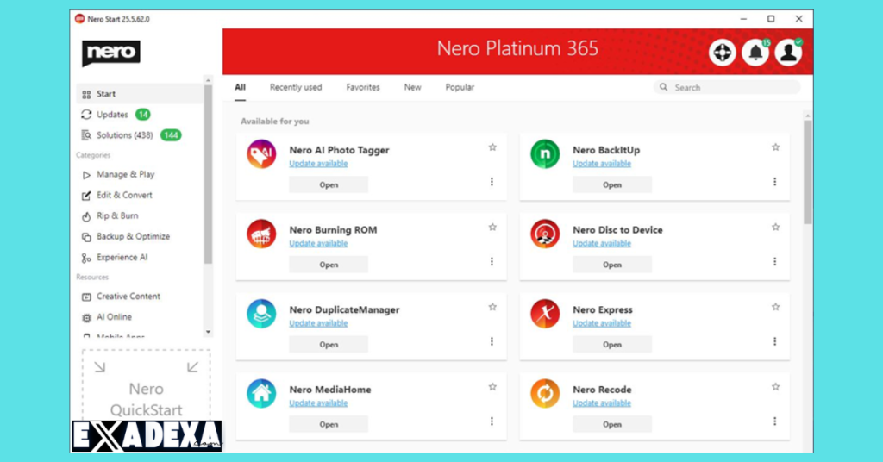Click the sidebar scroll down arrow
Viewport: 883px width, 462px height.
pyautogui.click(x=208, y=332)
